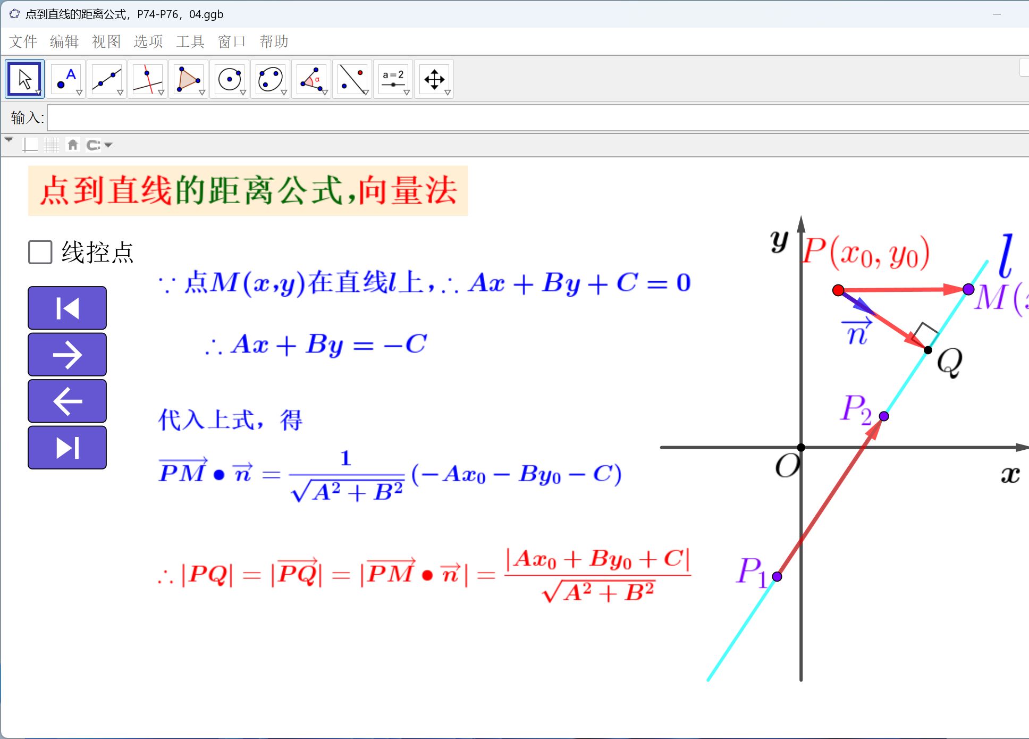Click origin point O
The height and width of the screenshot is (739, 1029).
801,448
